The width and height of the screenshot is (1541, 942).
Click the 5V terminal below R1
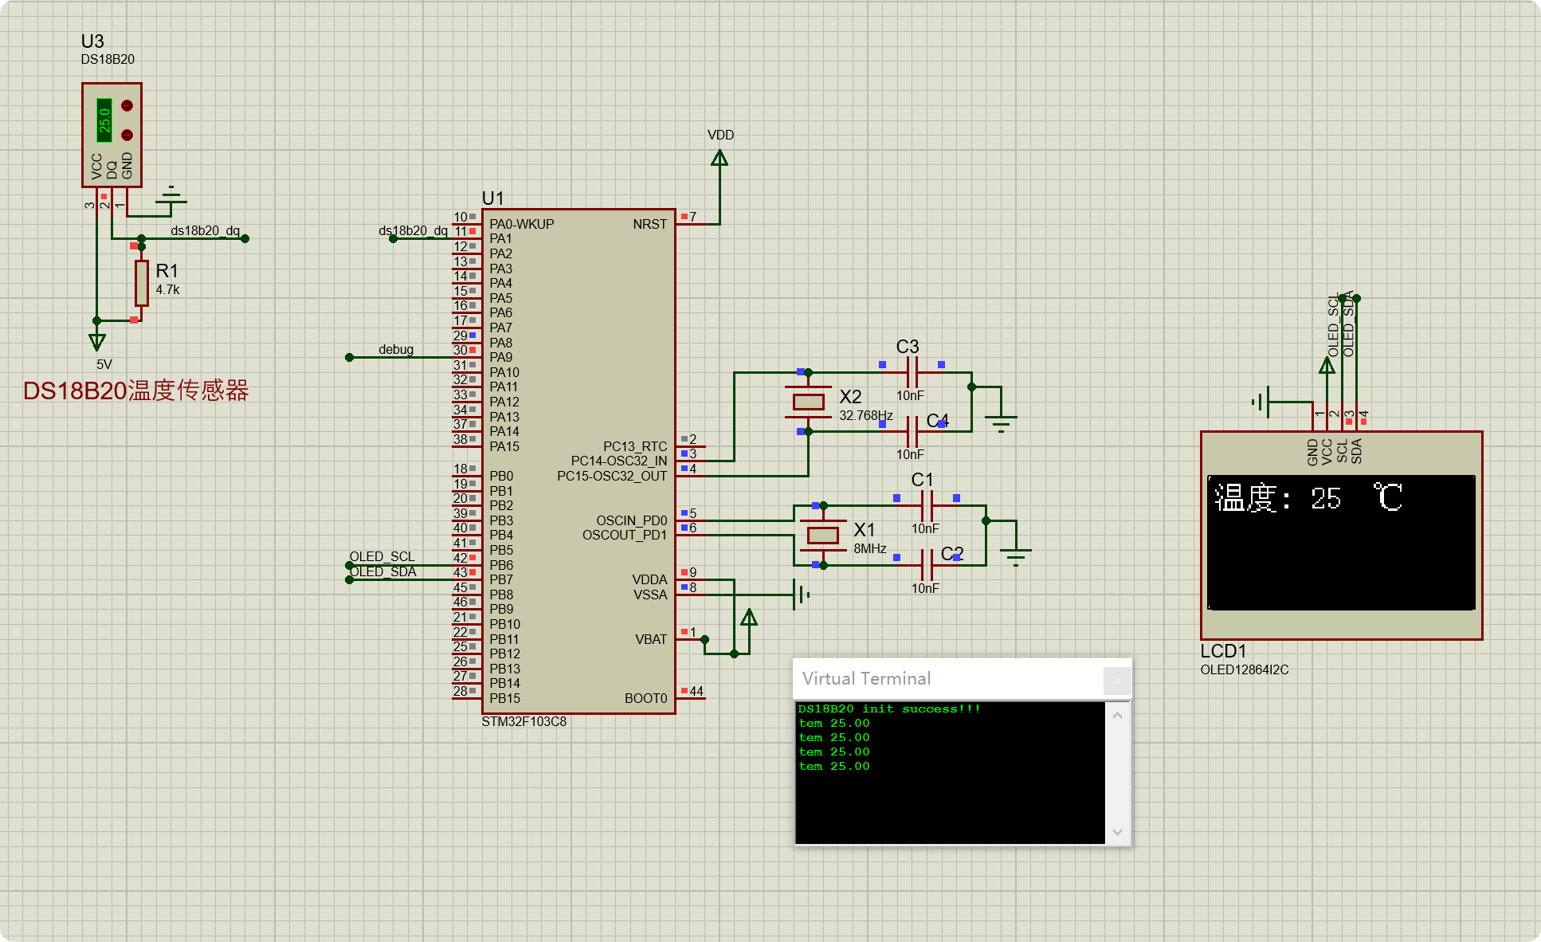96,343
